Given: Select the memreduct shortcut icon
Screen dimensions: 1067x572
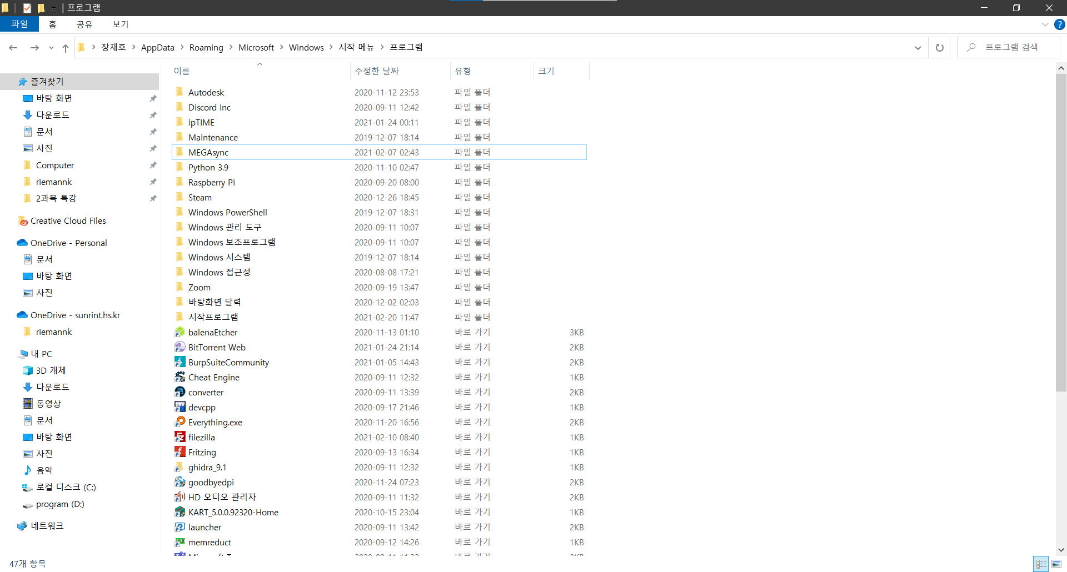Looking at the screenshot, I should [x=180, y=542].
